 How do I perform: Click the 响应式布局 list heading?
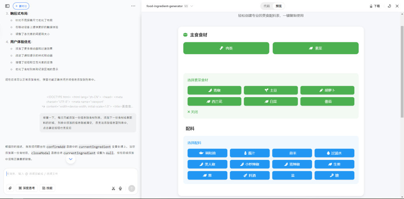click(x=19, y=13)
